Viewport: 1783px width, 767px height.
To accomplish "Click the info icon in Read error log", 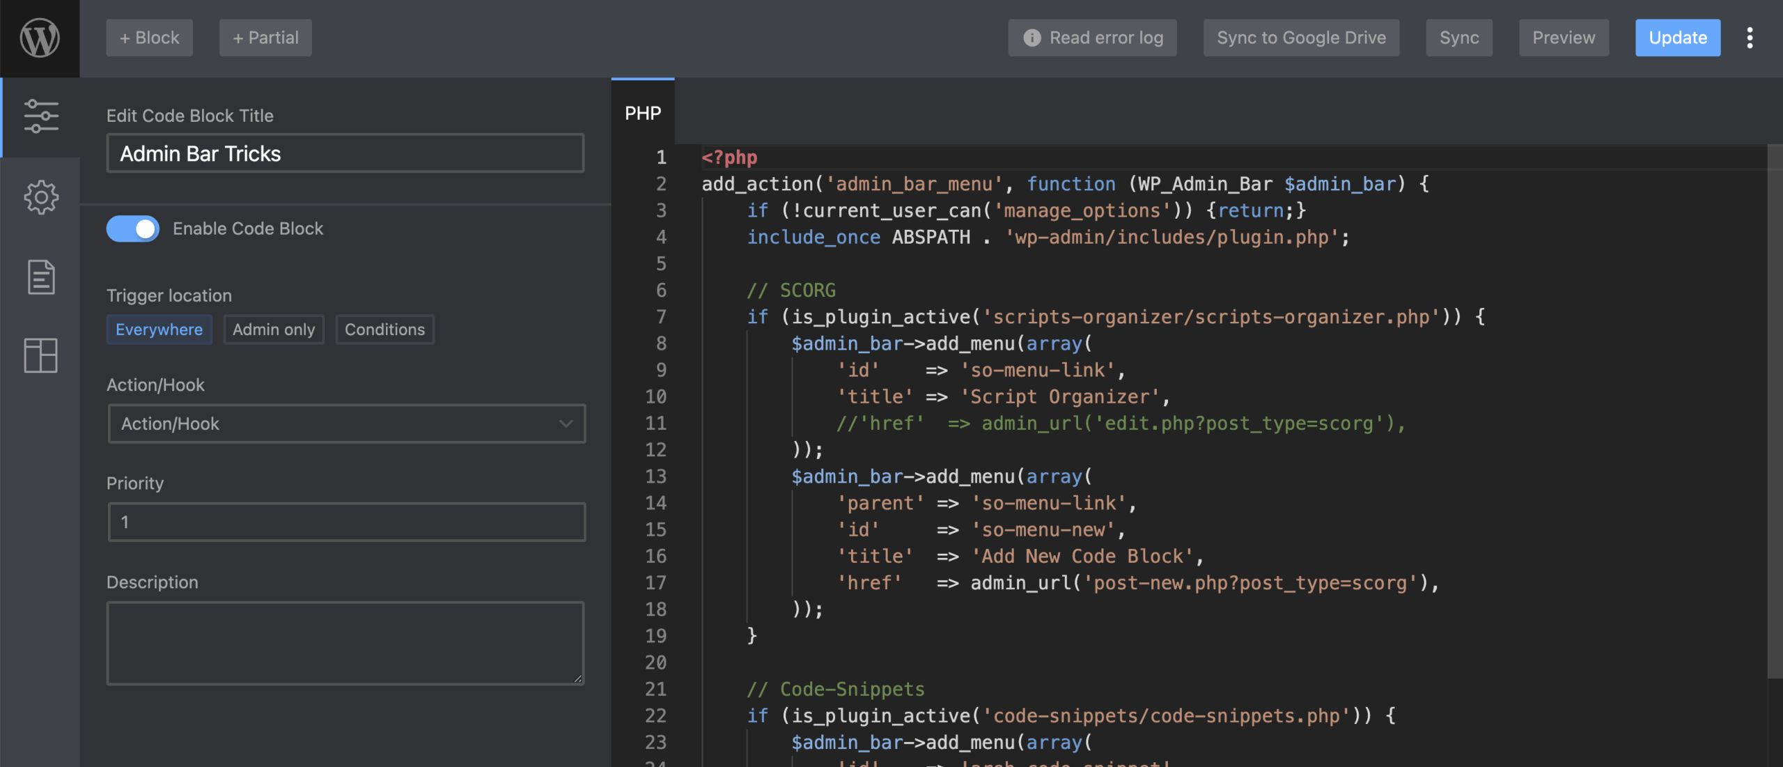I will 1031,38.
